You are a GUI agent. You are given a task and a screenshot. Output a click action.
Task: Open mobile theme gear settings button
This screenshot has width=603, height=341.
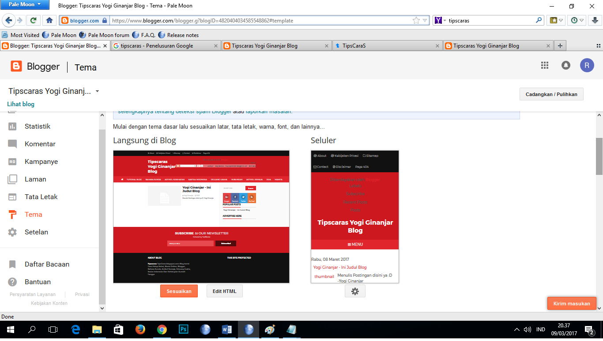click(355, 291)
